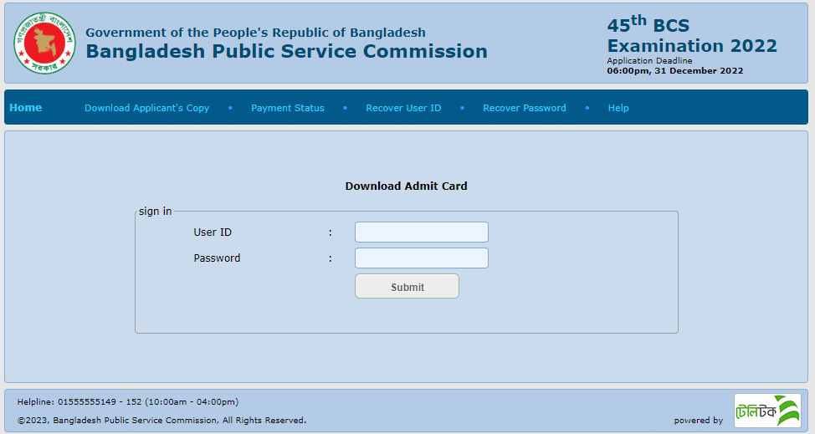Click the Download Admit Card heading
Viewport: 815px width, 434px height.
click(406, 186)
